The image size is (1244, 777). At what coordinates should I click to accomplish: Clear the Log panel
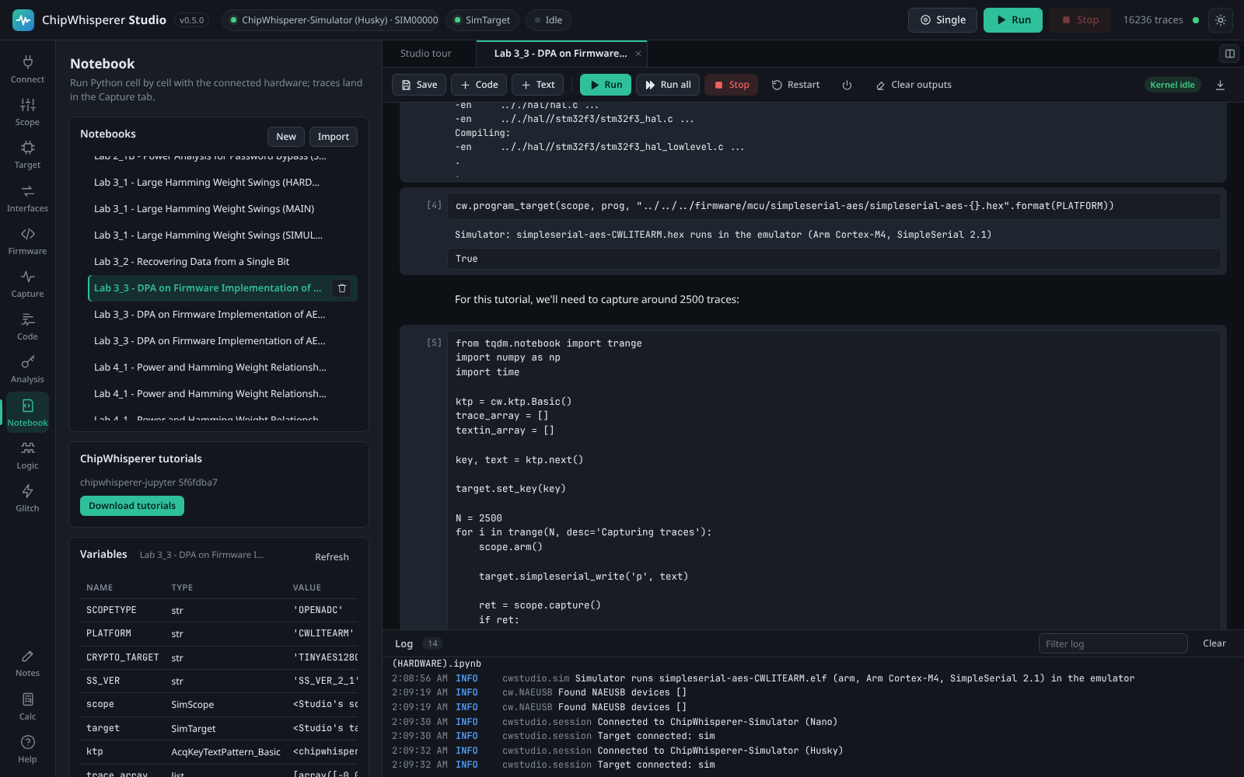coord(1214,643)
